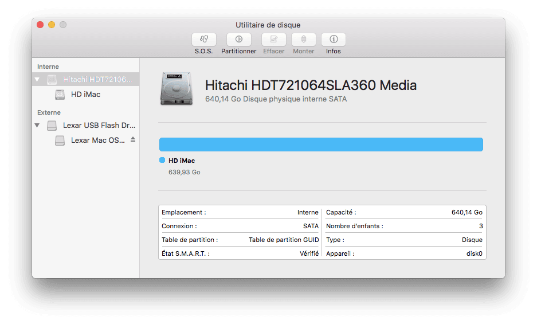This screenshot has width=537, height=324.
Task: Select HD iMac in the sidebar
Action: coord(85,95)
